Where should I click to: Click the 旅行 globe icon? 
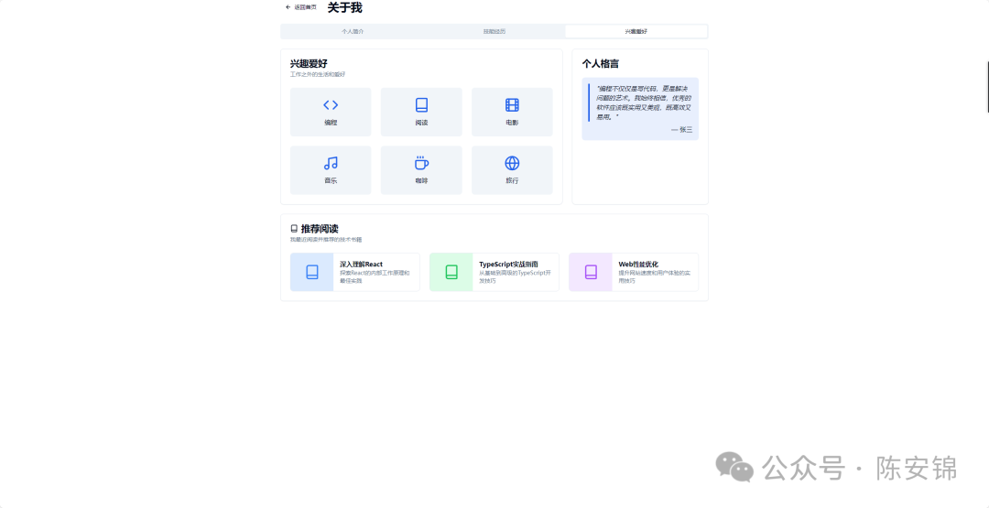(x=512, y=163)
